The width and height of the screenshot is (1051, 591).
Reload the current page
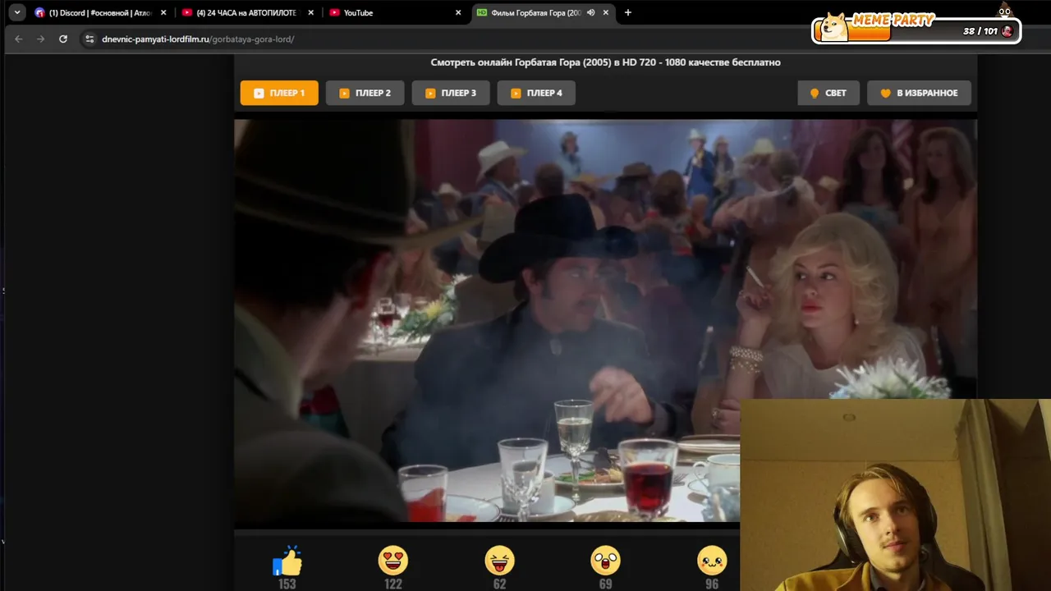point(63,39)
